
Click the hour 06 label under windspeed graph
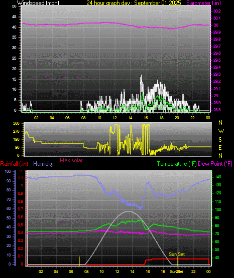click(x=67, y=118)
